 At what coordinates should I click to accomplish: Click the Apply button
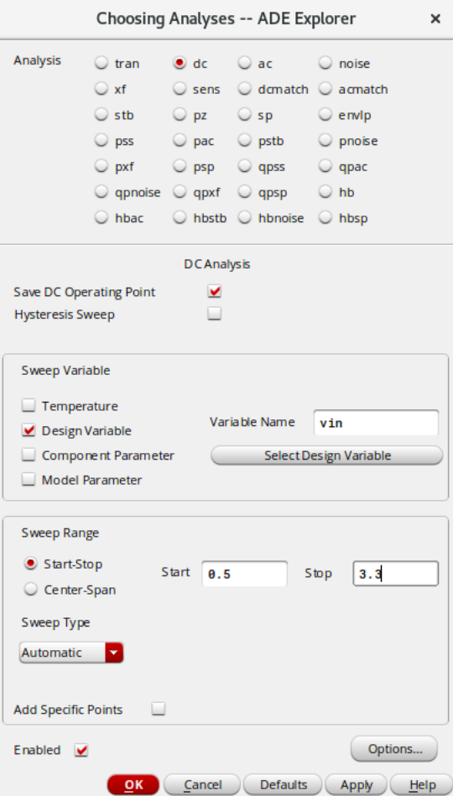pos(356,785)
